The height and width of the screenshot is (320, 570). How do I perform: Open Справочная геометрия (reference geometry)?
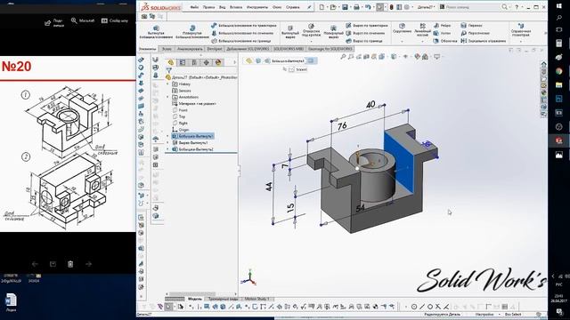[x=521, y=29]
